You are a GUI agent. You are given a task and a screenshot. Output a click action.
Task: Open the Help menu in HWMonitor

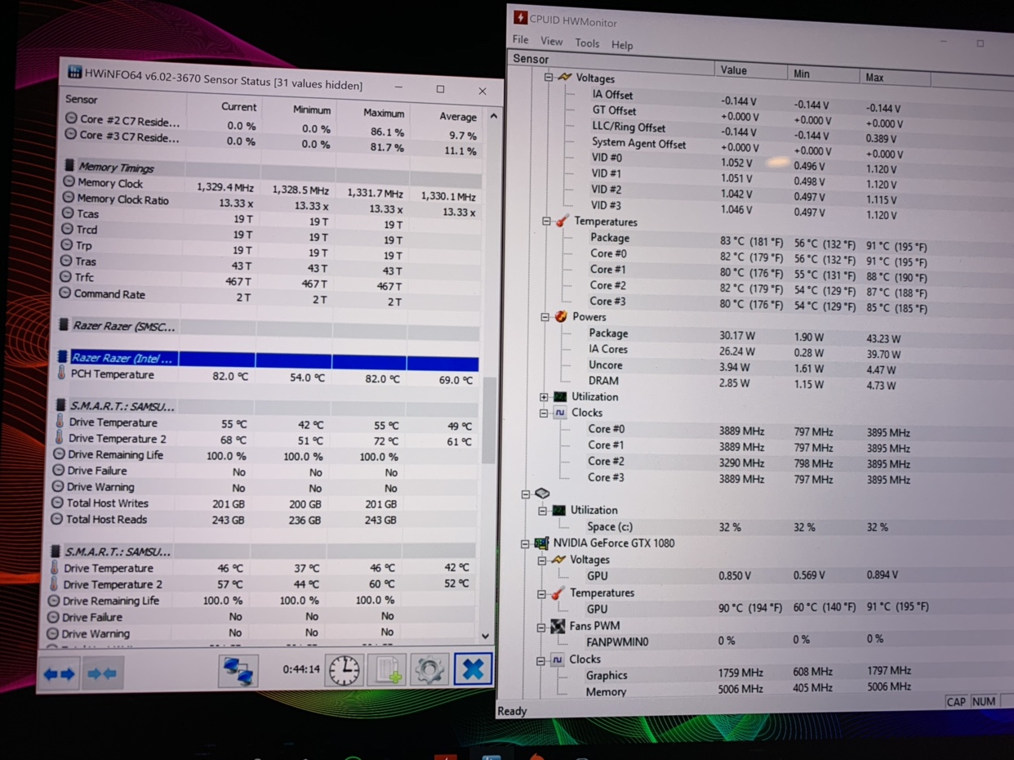pyautogui.click(x=622, y=45)
